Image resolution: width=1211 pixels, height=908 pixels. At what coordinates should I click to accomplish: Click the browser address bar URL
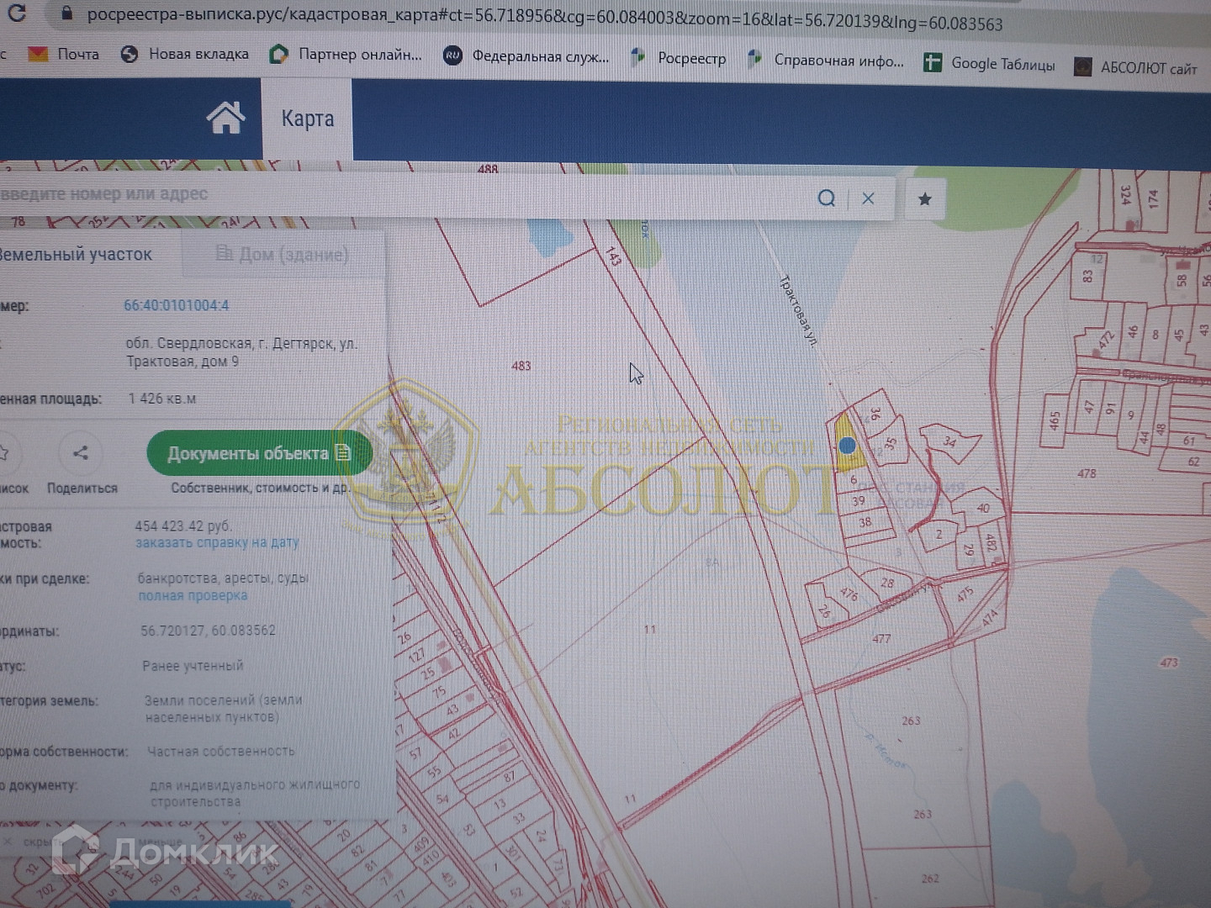[x=538, y=18]
